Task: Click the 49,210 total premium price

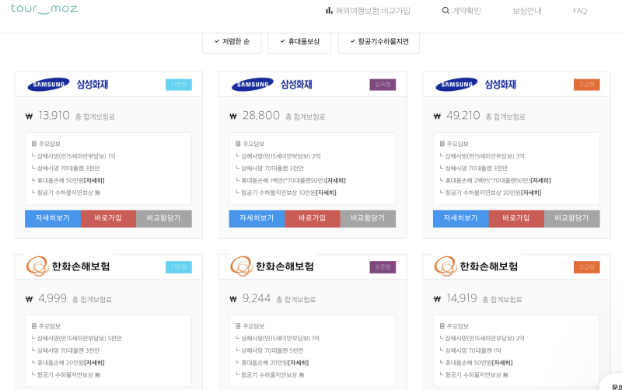Action: [x=463, y=115]
